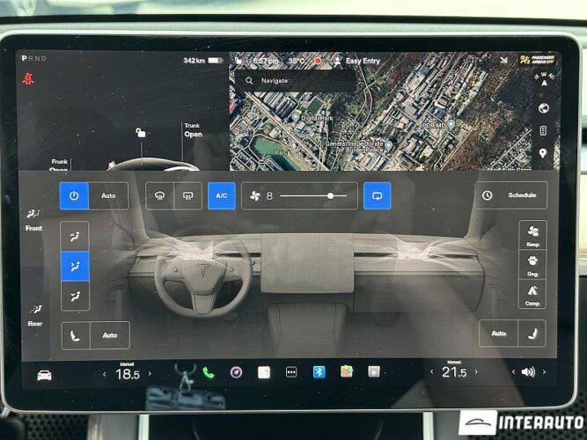587x440 pixels.
Task: Tap the speaker volume icon
Action: pos(528,372)
